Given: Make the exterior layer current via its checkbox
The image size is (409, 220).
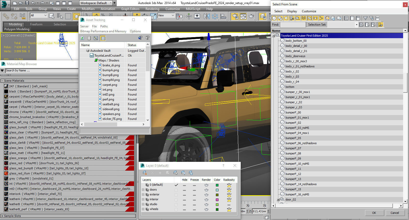Looking at the screenshot, I should click(x=176, y=195).
